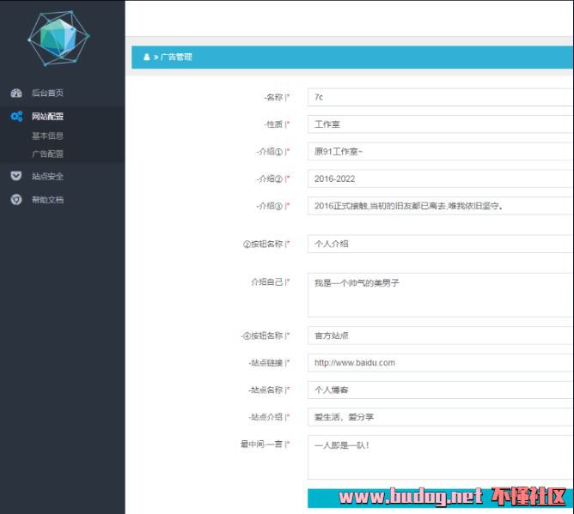This screenshot has width=574, height=514.
Task: Click the 名称 field containing 7c
Action: coord(440,98)
